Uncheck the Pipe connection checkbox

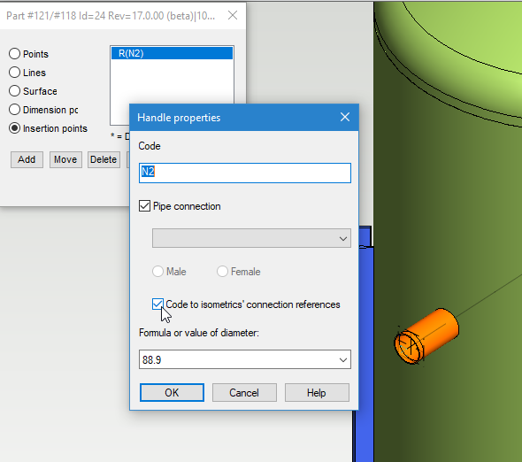(144, 206)
